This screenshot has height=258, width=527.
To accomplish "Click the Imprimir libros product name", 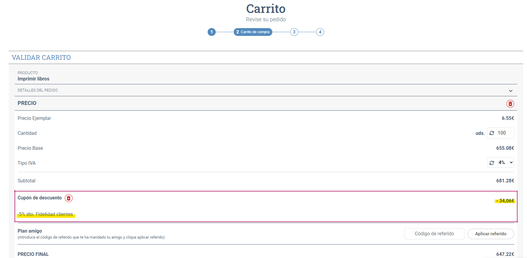I will [34, 79].
